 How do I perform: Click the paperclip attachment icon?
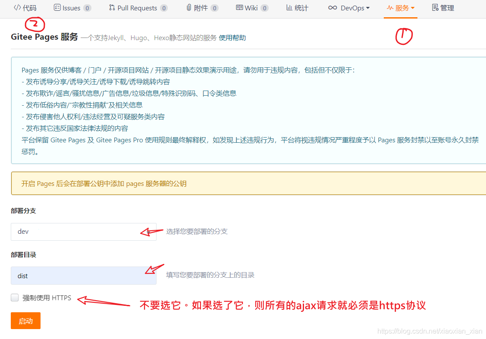tap(189, 8)
